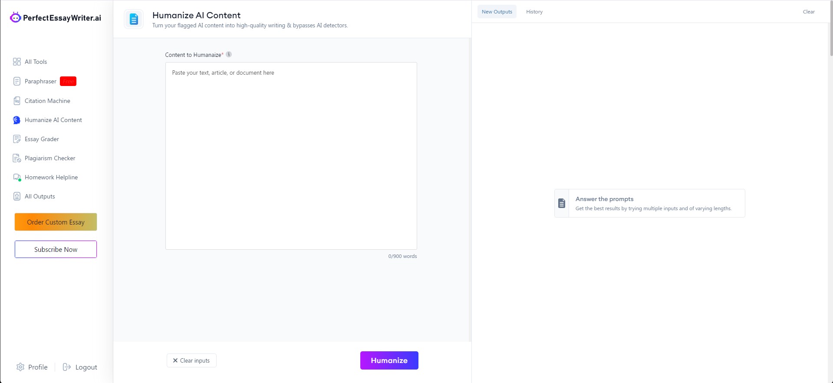This screenshot has width=833, height=383.
Task: Click the Plagiarism Checker icon
Action: point(17,158)
